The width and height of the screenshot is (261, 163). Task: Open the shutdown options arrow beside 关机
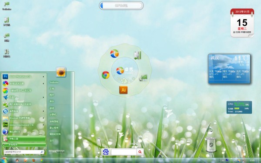[62, 152]
